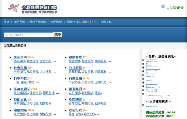Open the 企業公司 subcategory
This screenshot has width=187, height=119.
point(101,82)
